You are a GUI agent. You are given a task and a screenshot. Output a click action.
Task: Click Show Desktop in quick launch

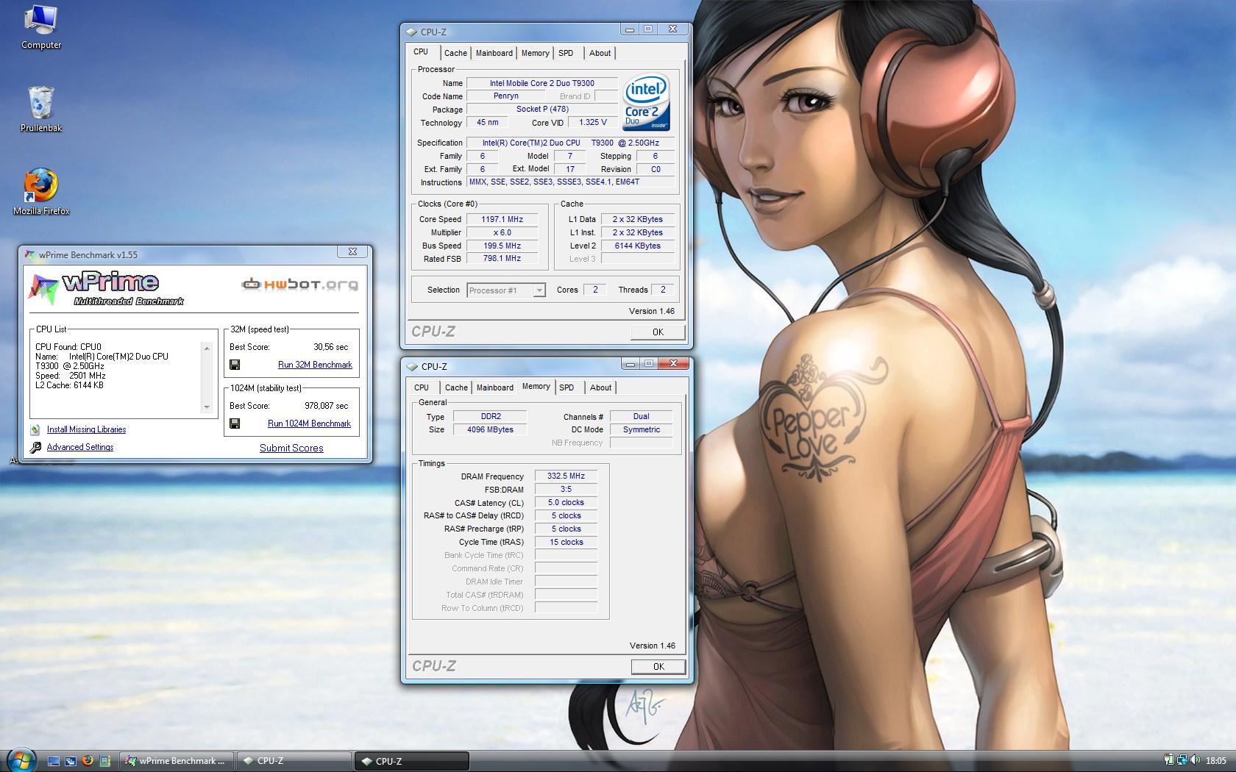[x=54, y=761]
